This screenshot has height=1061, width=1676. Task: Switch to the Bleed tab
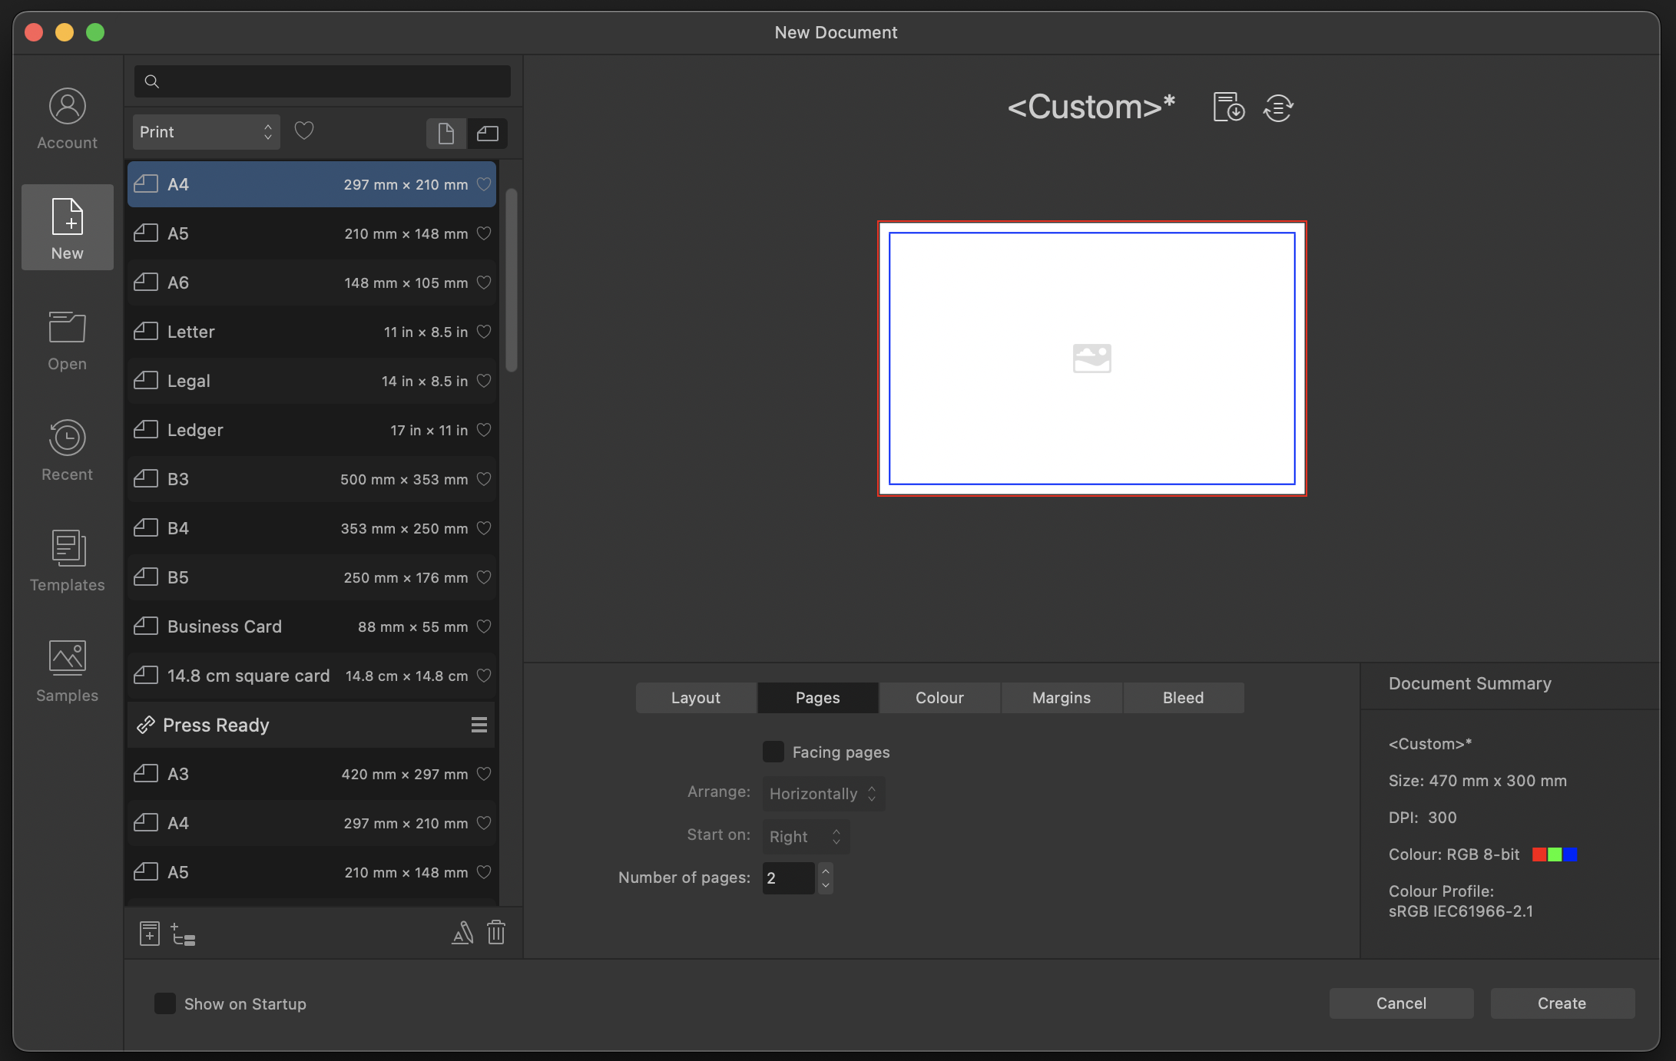[1182, 697]
